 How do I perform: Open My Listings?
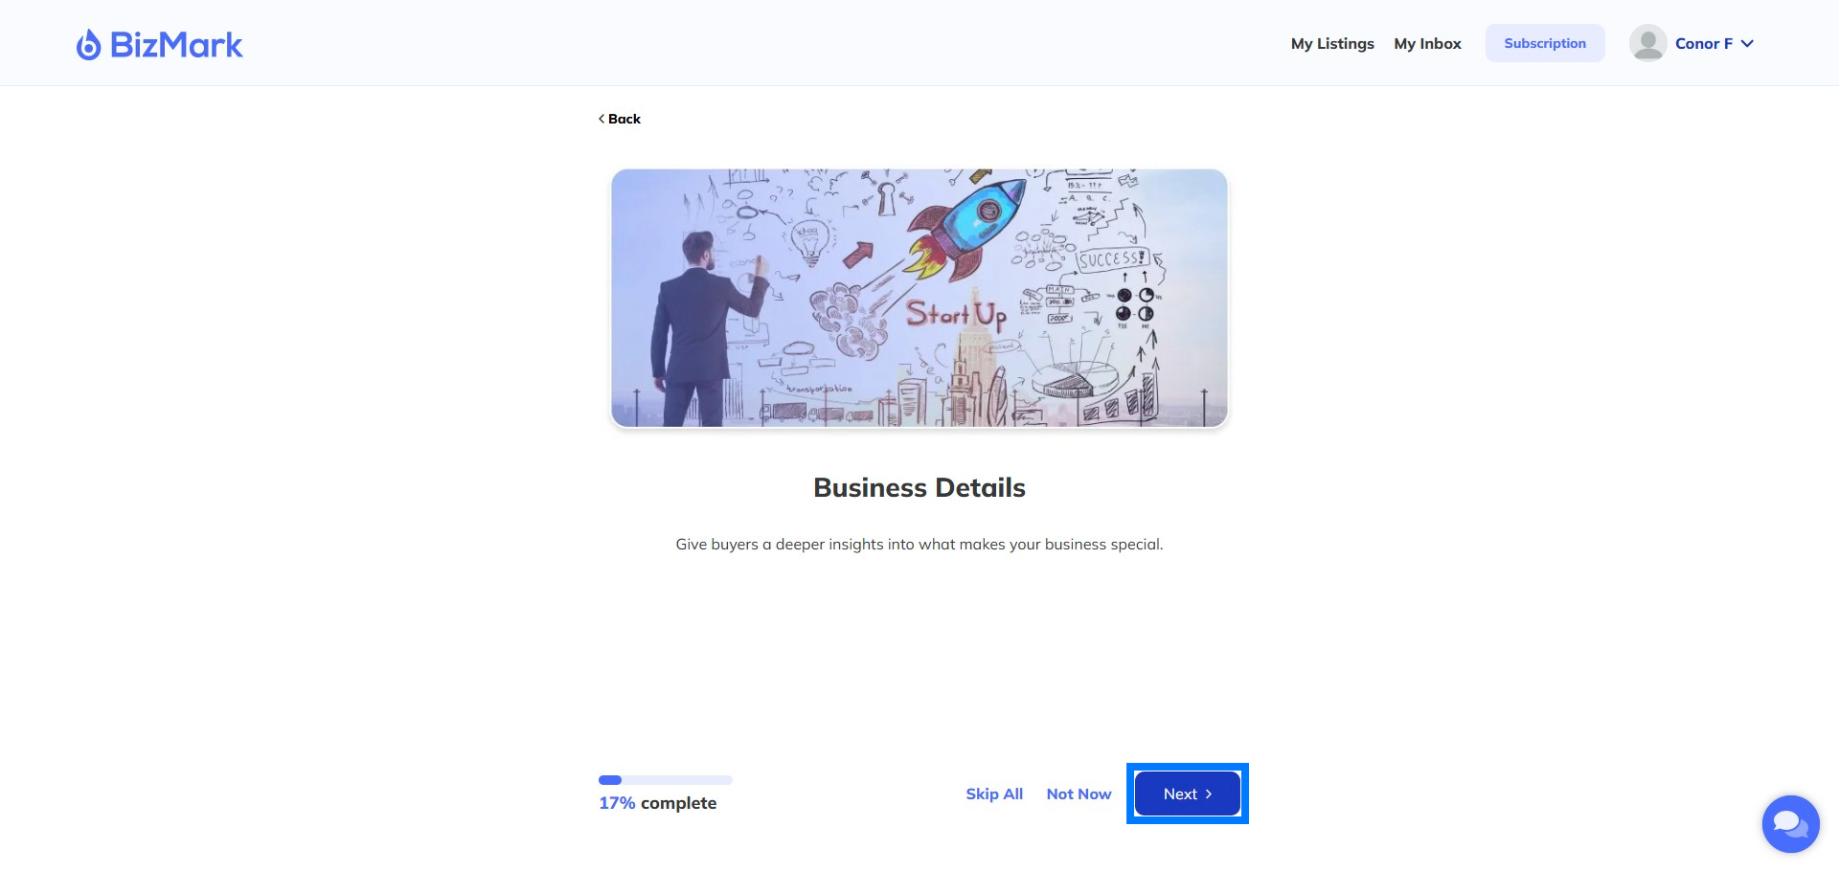coord(1332,43)
